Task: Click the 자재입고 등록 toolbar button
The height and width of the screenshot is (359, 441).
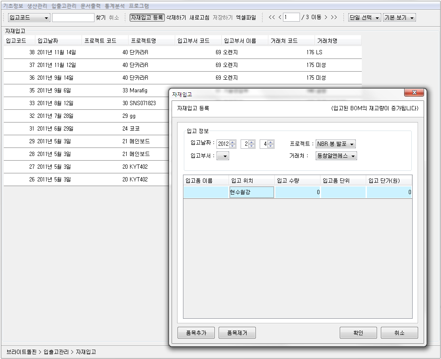Action: tap(147, 17)
